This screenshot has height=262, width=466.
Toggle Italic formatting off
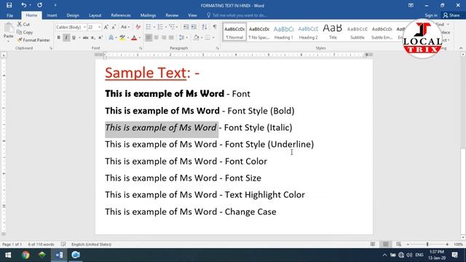[66, 38]
